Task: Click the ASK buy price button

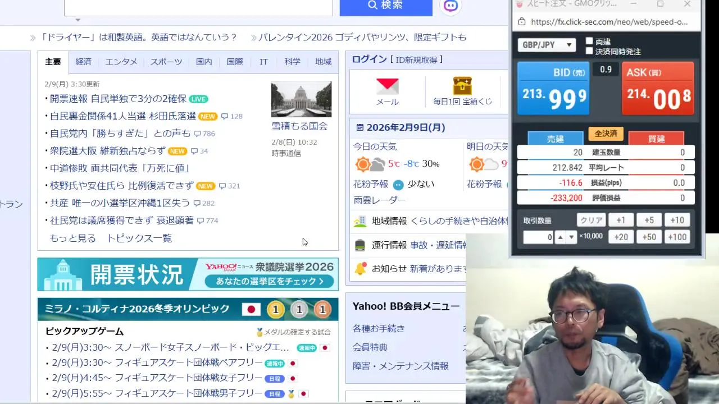Action: (658, 88)
